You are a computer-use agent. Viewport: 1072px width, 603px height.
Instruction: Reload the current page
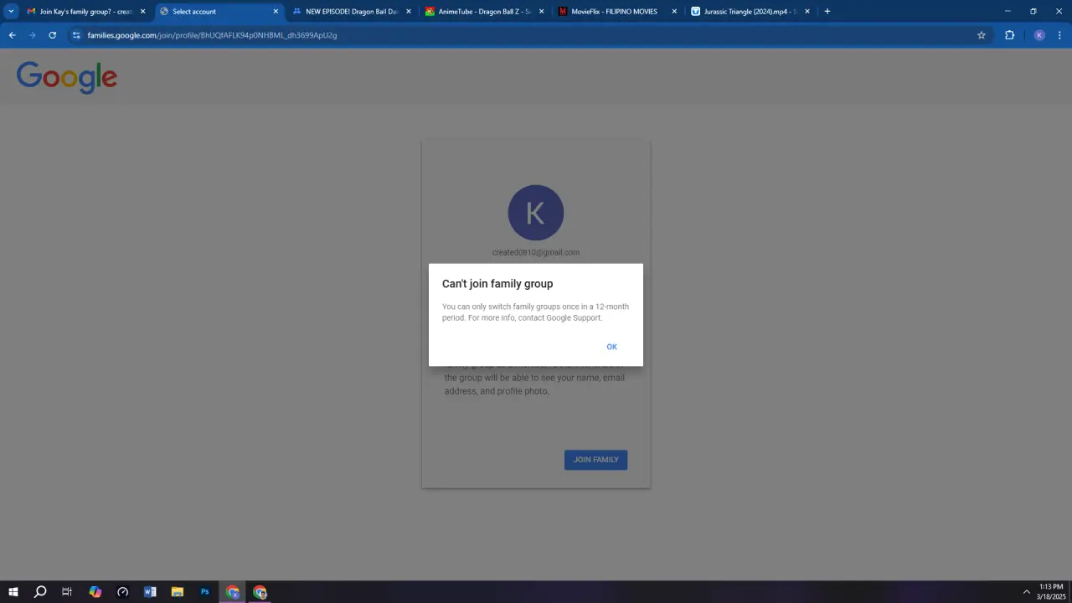53,35
